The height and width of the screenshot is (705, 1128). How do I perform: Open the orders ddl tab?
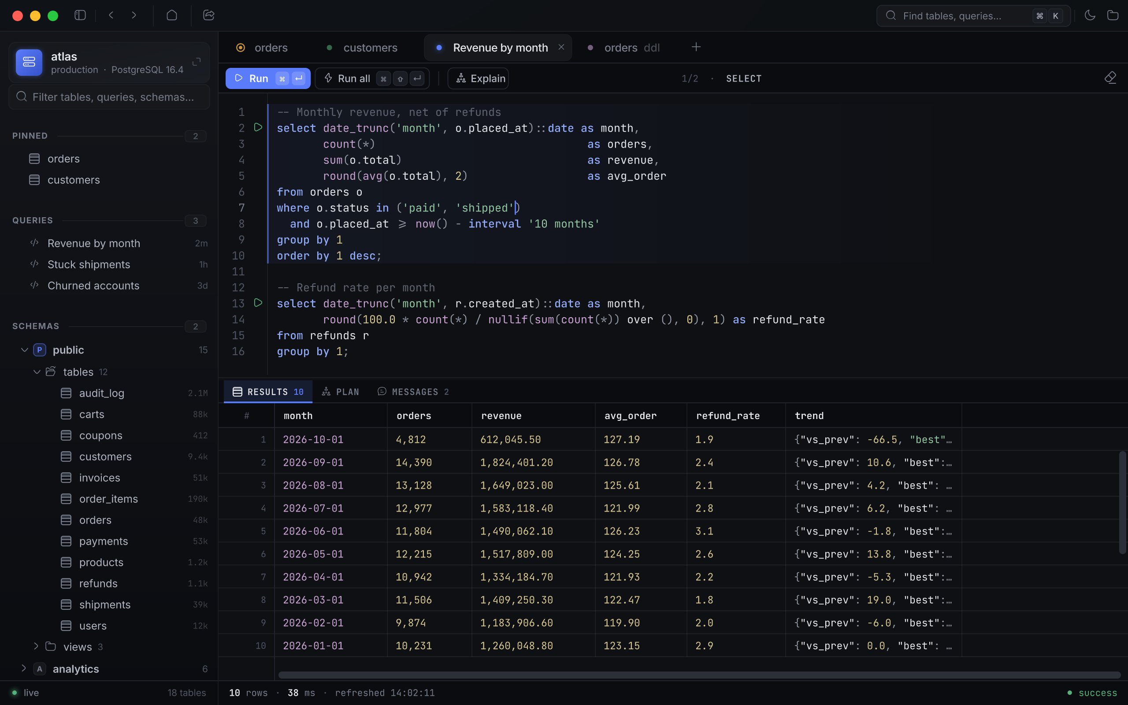click(x=625, y=48)
